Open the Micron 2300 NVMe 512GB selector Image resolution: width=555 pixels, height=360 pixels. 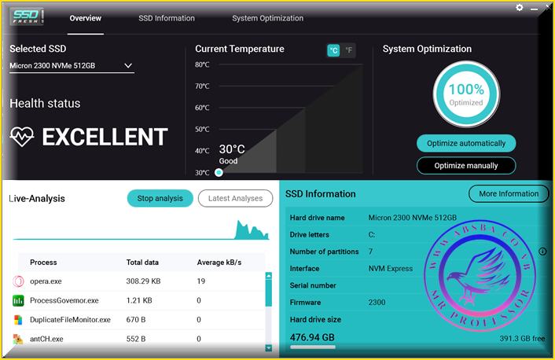tap(72, 66)
